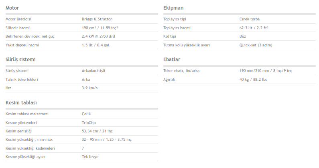Click the Briggs & Stratton value
The height and width of the screenshot is (168, 319).
pos(97,19)
